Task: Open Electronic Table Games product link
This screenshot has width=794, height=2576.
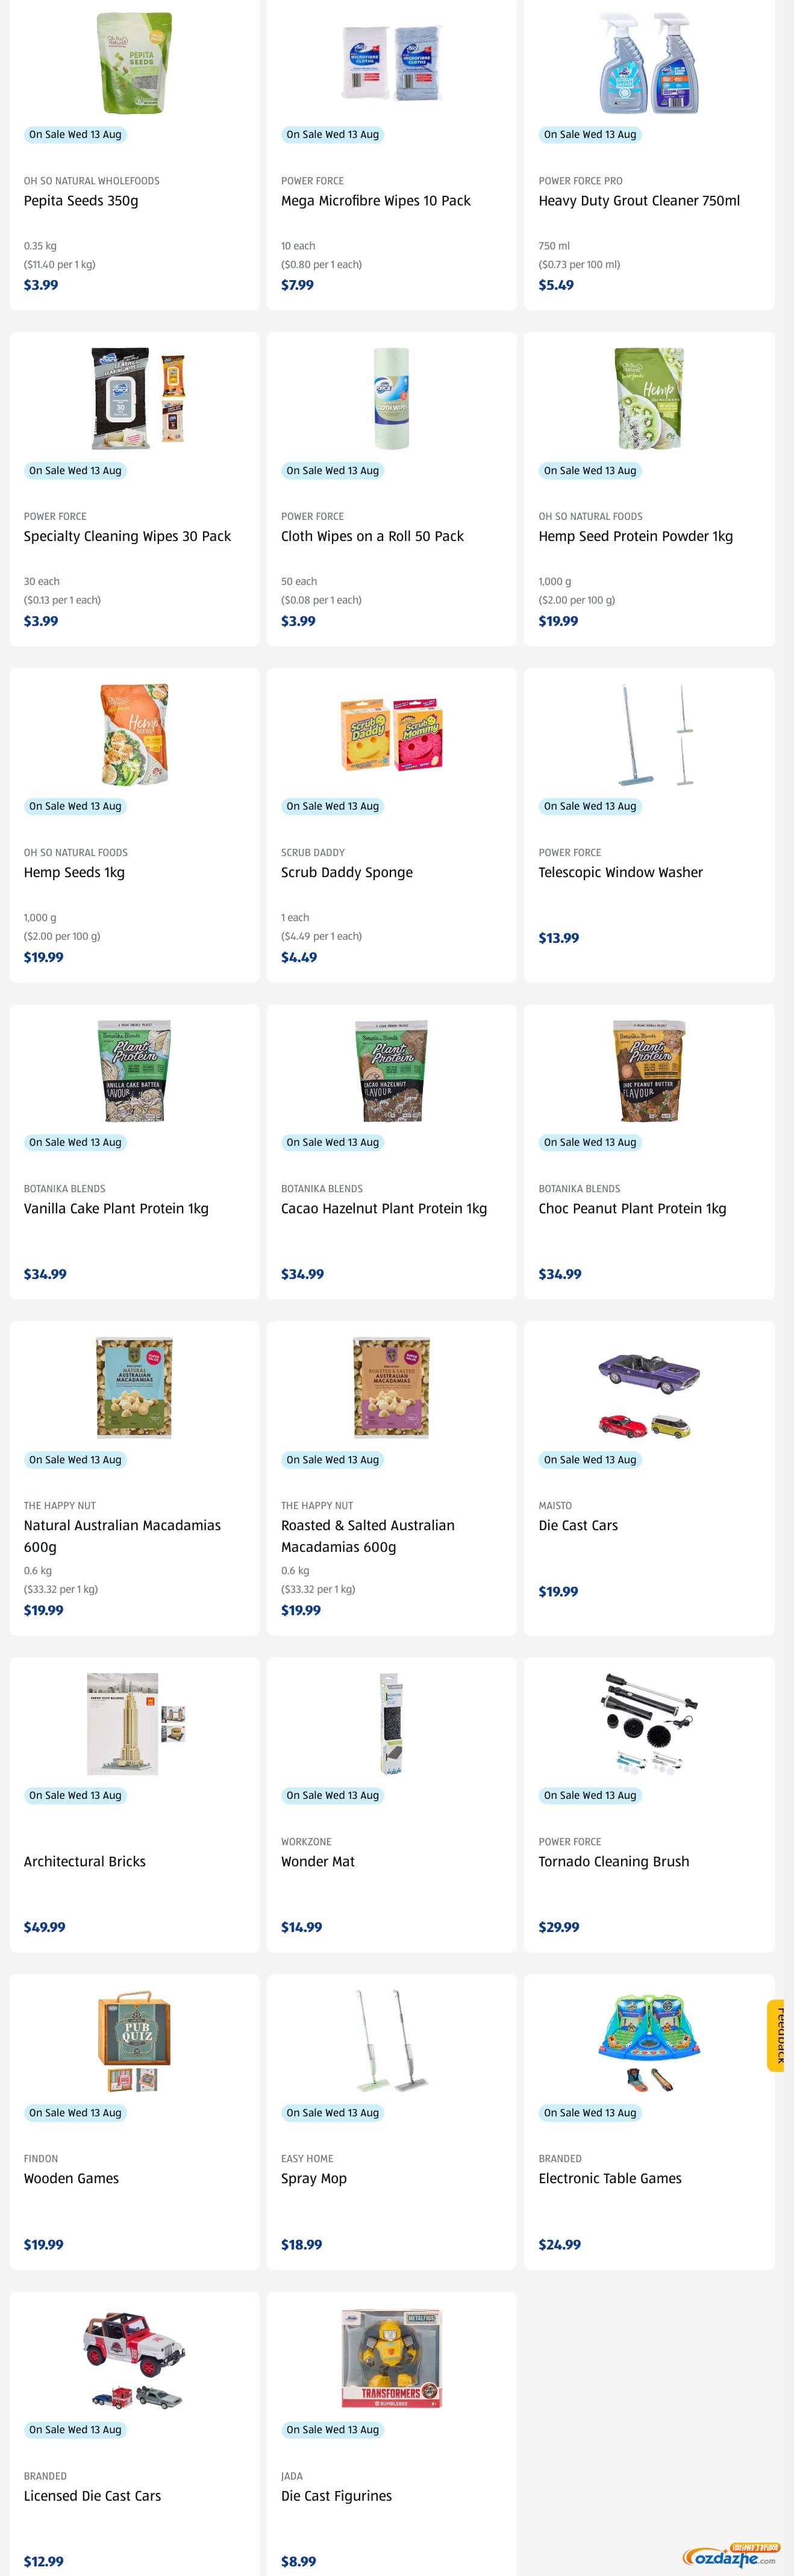Action: 610,2178
